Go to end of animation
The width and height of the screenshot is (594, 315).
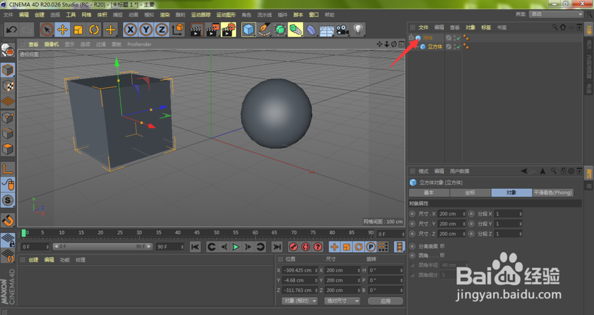(x=277, y=247)
